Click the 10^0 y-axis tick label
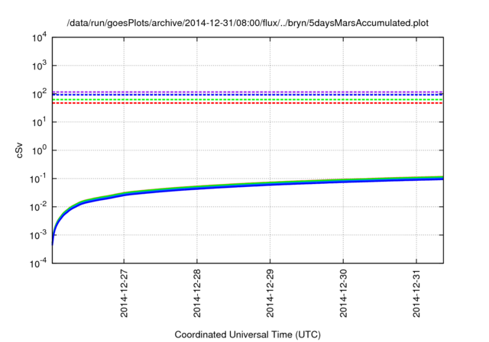489x342 pixels. click(39, 150)
